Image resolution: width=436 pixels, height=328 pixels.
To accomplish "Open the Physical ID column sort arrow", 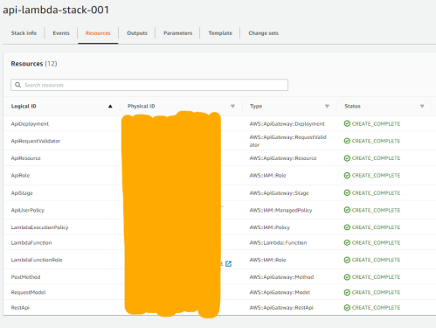I will pyautogui.click(x=232, y=107).
